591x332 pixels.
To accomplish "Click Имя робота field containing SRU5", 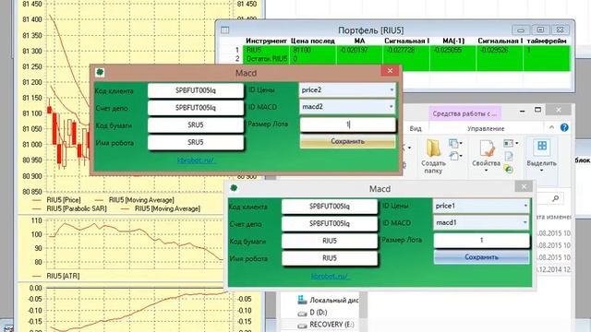I will tap(196, 143).
